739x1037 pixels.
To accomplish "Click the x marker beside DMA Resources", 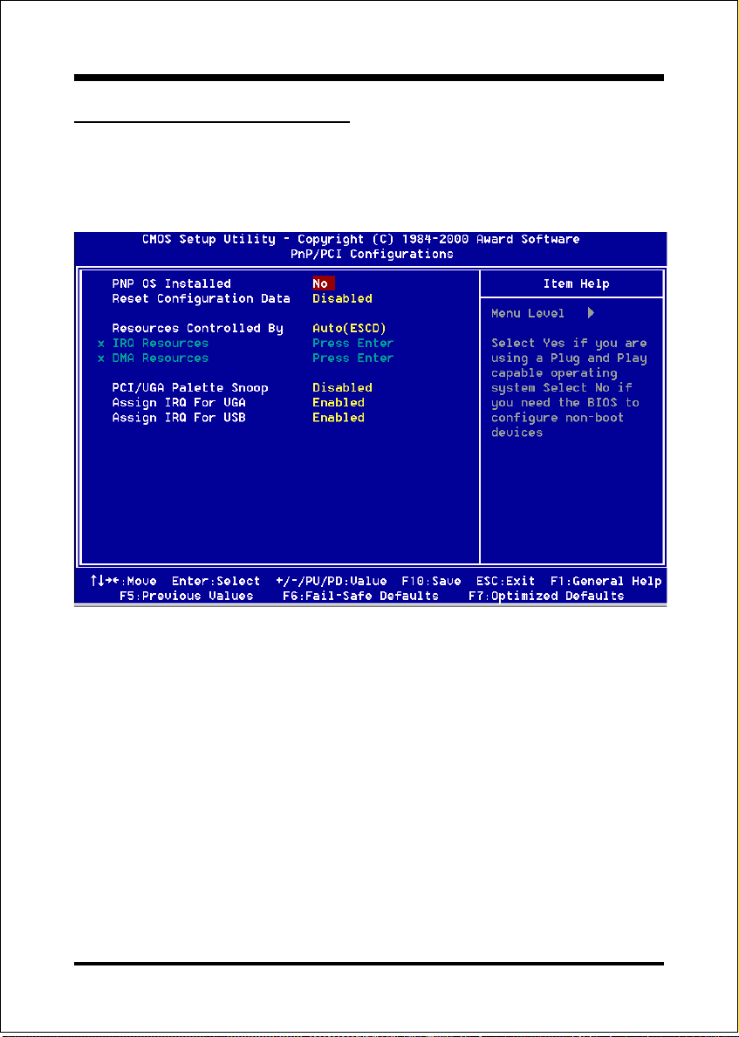I will click(x=100, y=358).
